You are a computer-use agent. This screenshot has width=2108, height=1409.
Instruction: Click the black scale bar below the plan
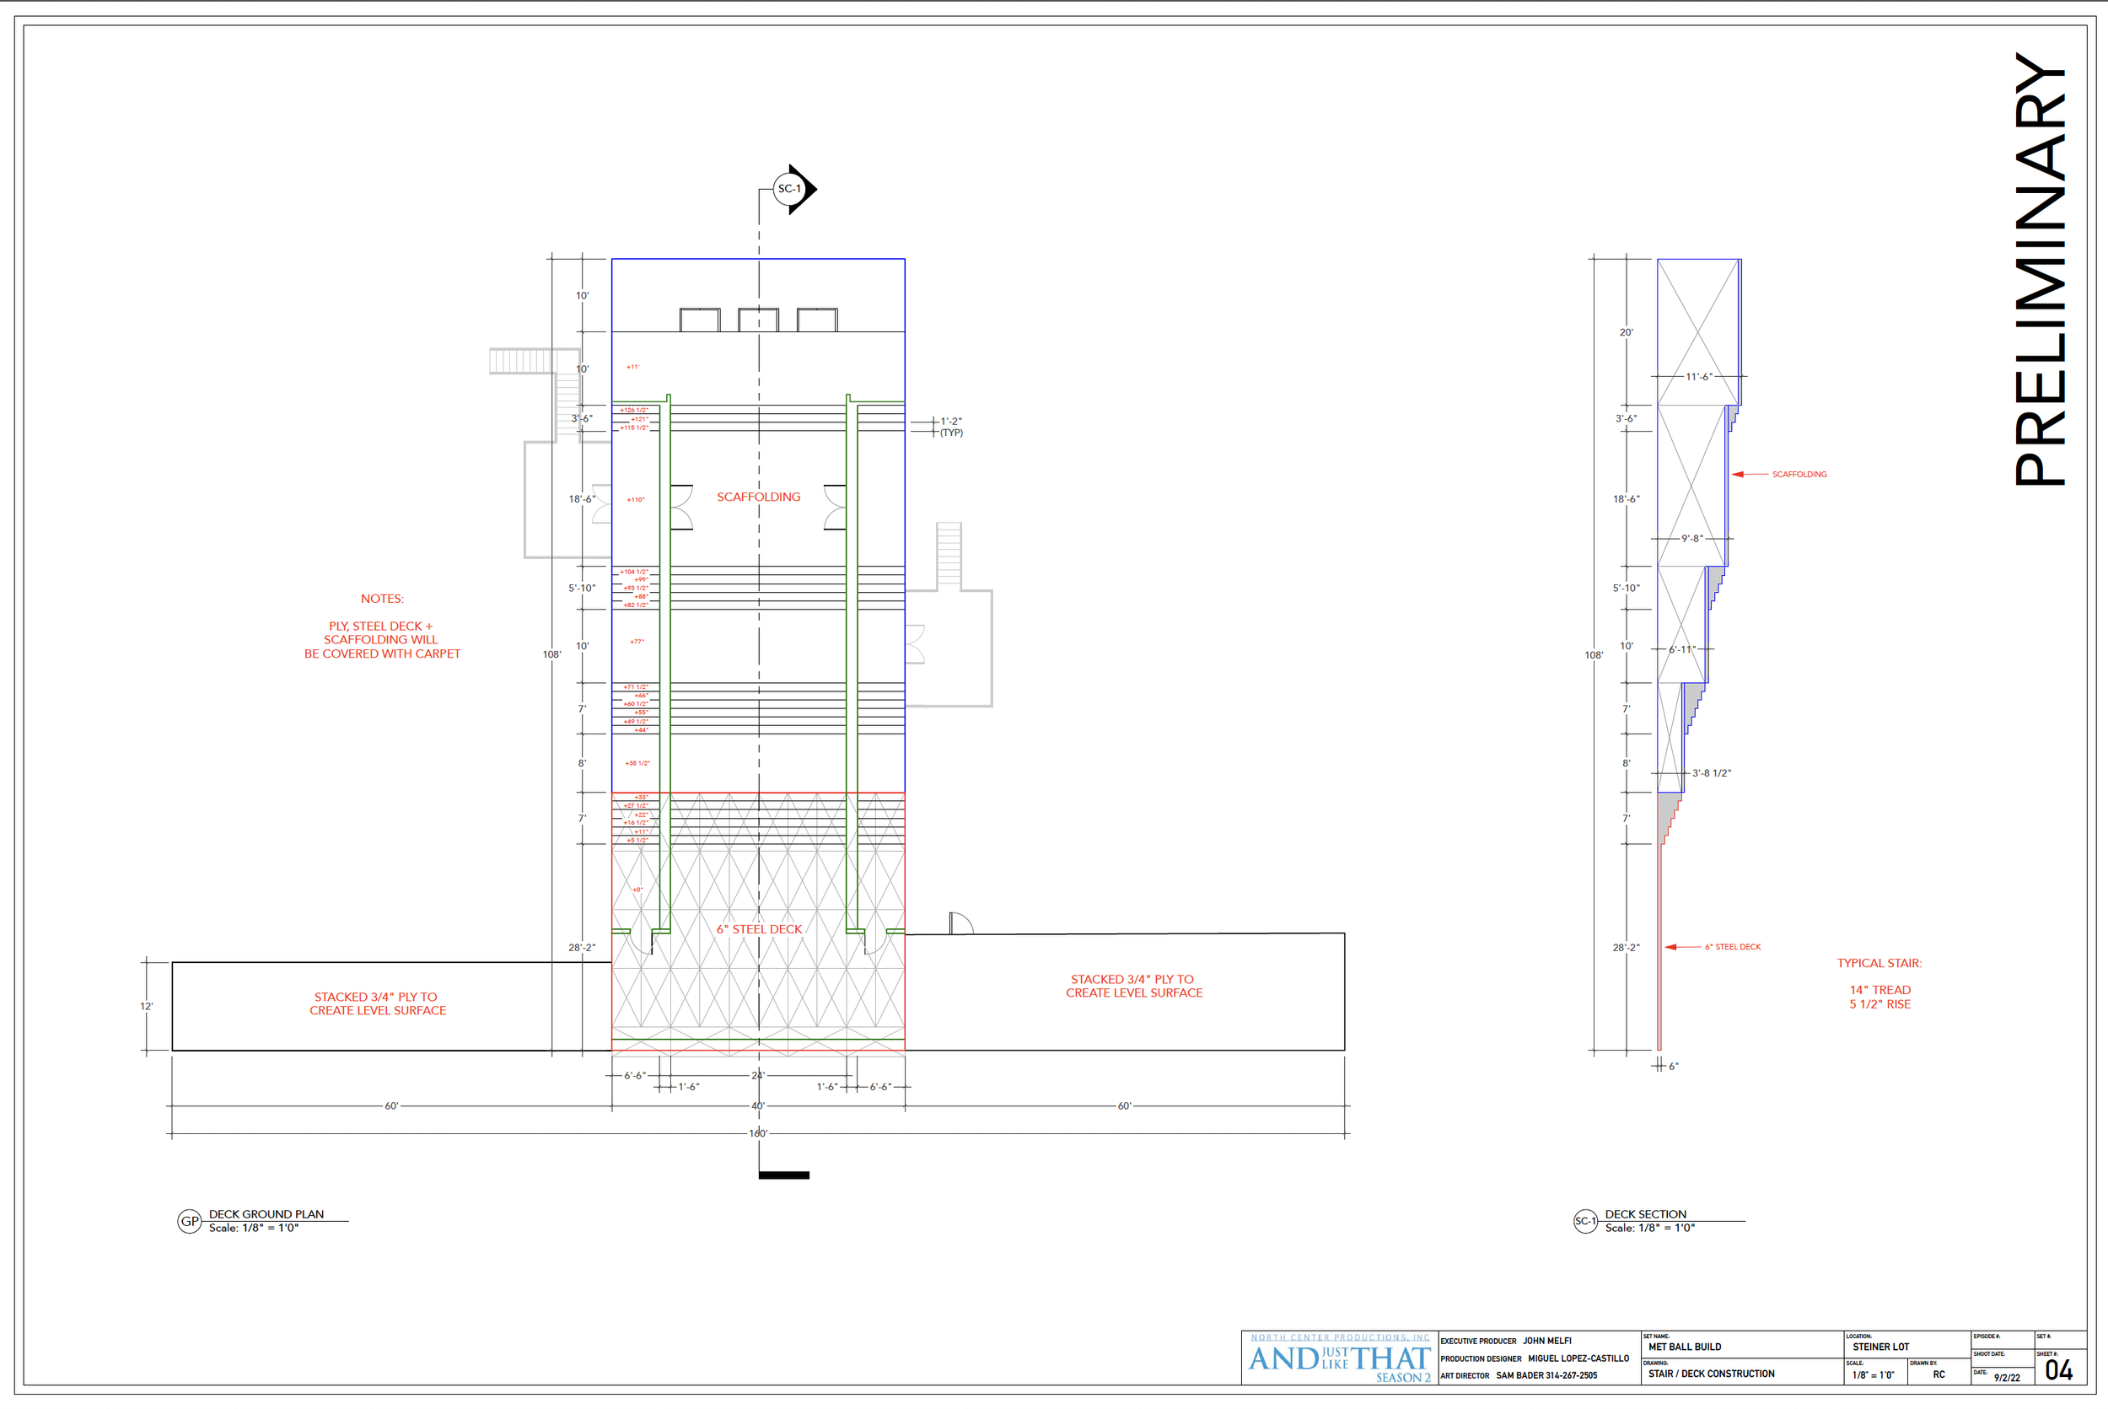coord(783,1175)
